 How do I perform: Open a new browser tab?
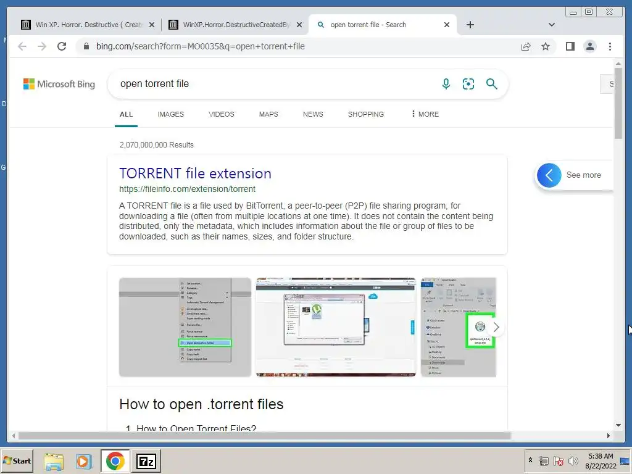(x=470, y=25)
